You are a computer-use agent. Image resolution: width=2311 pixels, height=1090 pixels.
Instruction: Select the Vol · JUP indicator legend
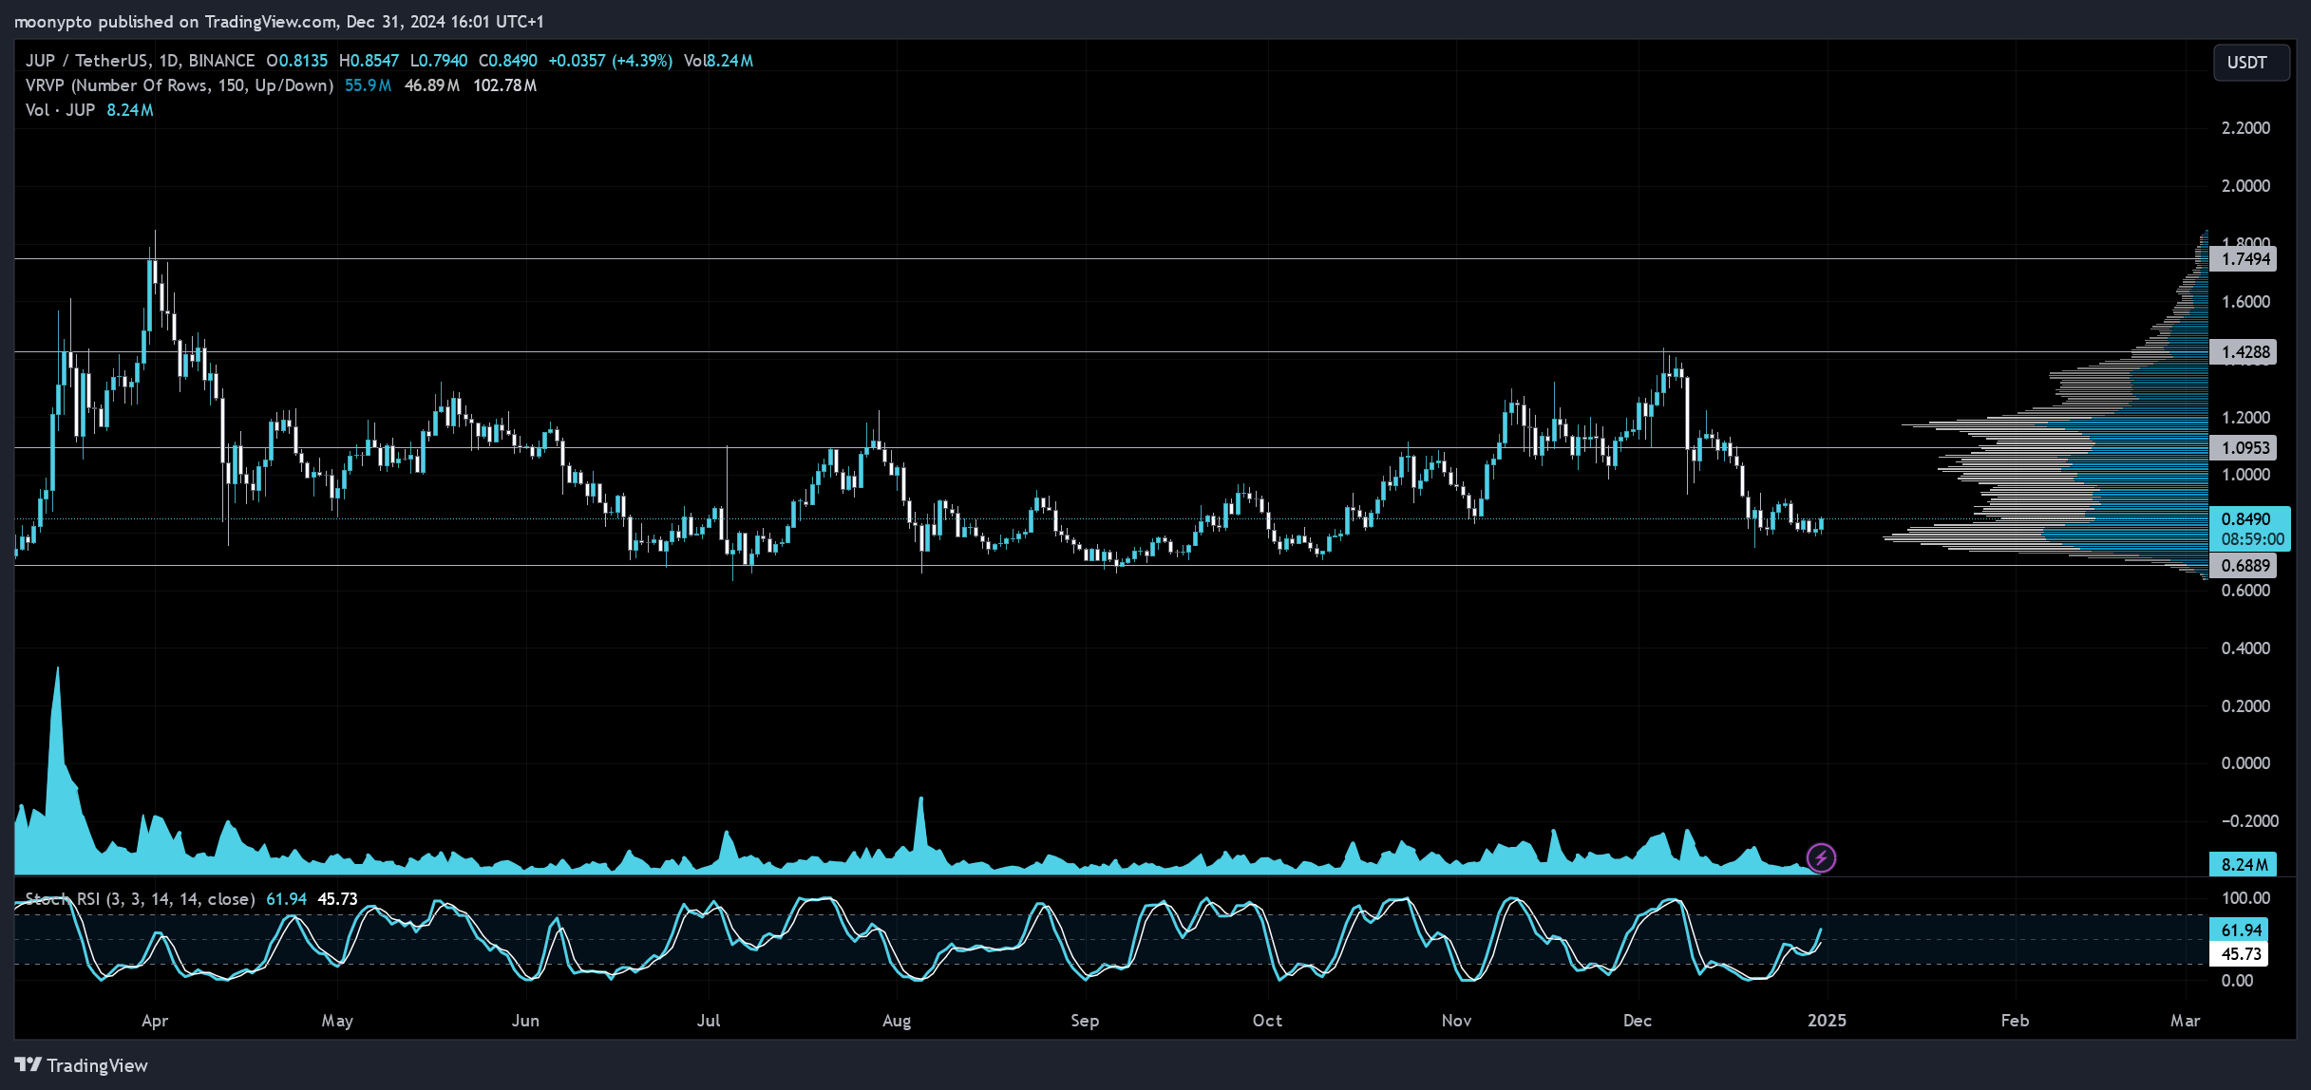61,110
